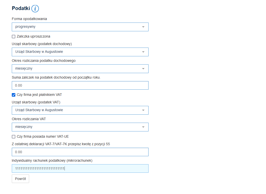Click the Czy firma posiada numer VAT-UE label

43,137
